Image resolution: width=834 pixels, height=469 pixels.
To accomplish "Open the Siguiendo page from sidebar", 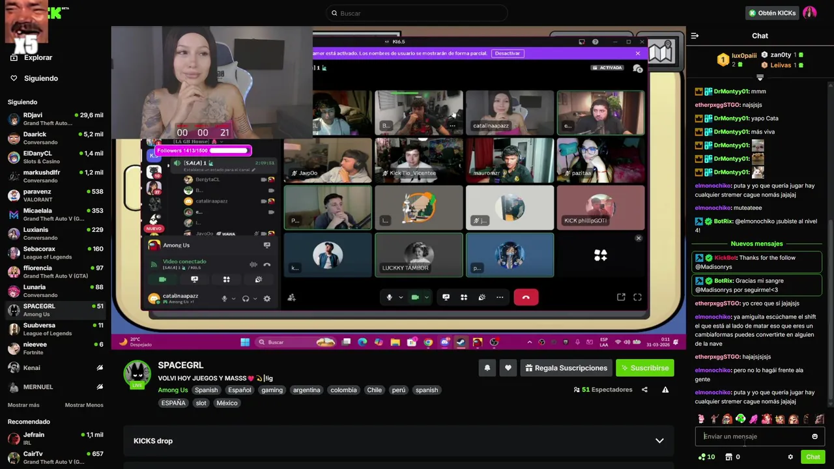I will 33,78.
